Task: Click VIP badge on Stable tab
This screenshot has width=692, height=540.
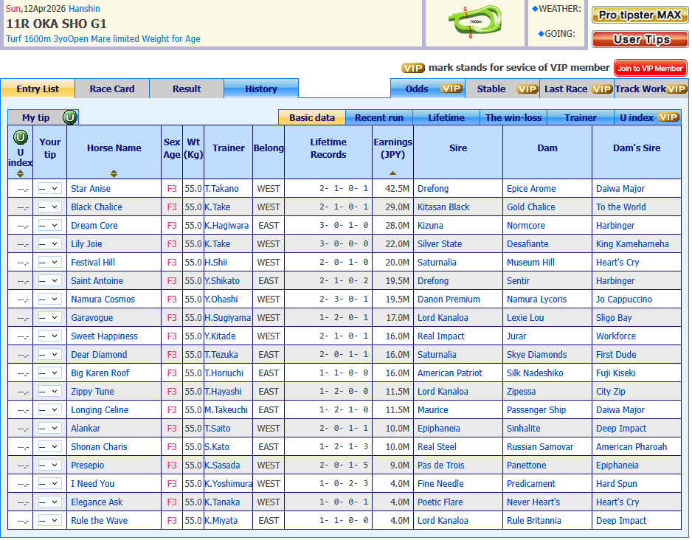Action: click(527, 89)
